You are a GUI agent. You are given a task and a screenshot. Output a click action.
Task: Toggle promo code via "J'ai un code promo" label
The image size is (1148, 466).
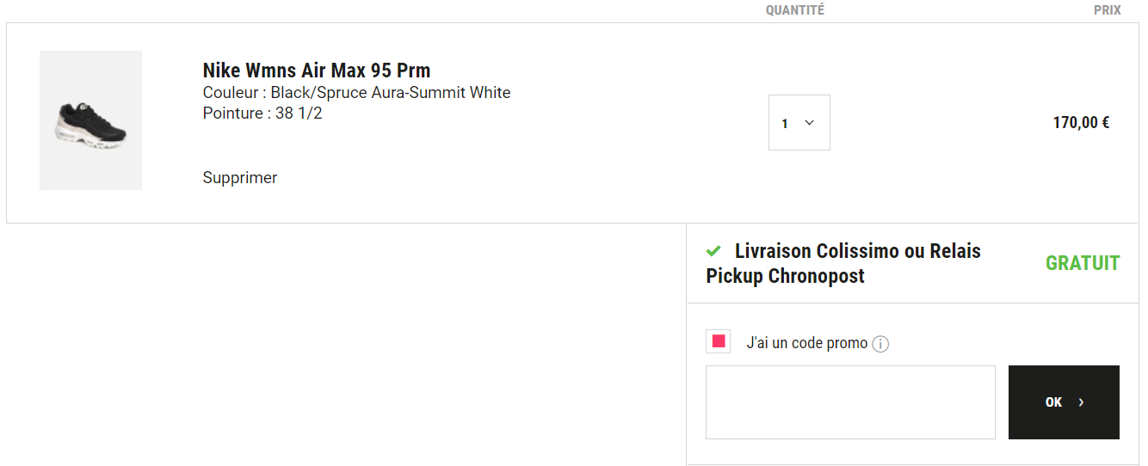(x=807, y=343)
